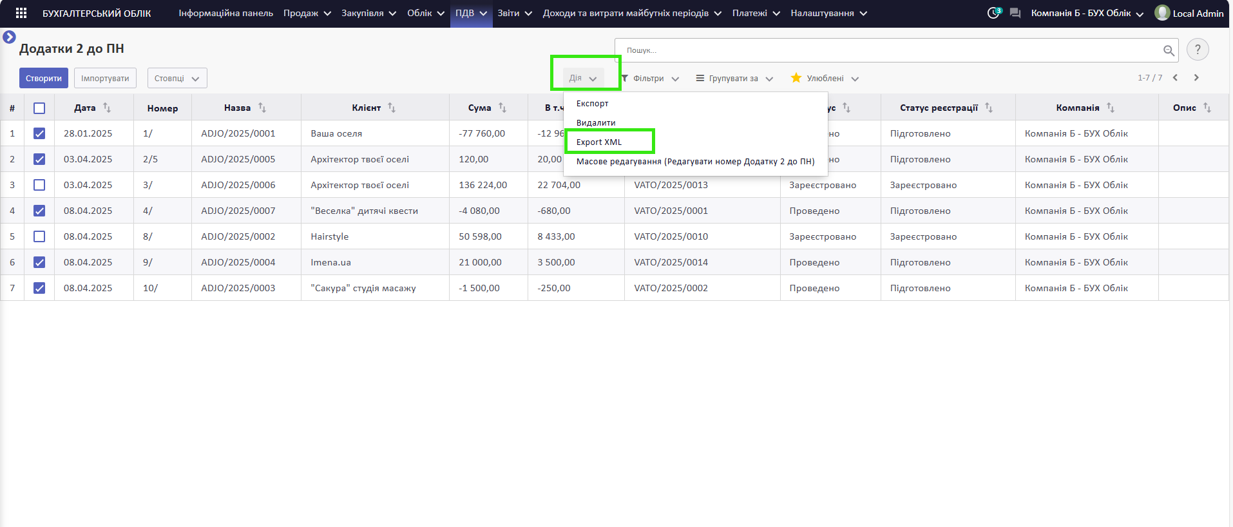Viewport: 1233px width, 527px height.
Task: Open record ADJO/2025/0006
Action: 238,185
